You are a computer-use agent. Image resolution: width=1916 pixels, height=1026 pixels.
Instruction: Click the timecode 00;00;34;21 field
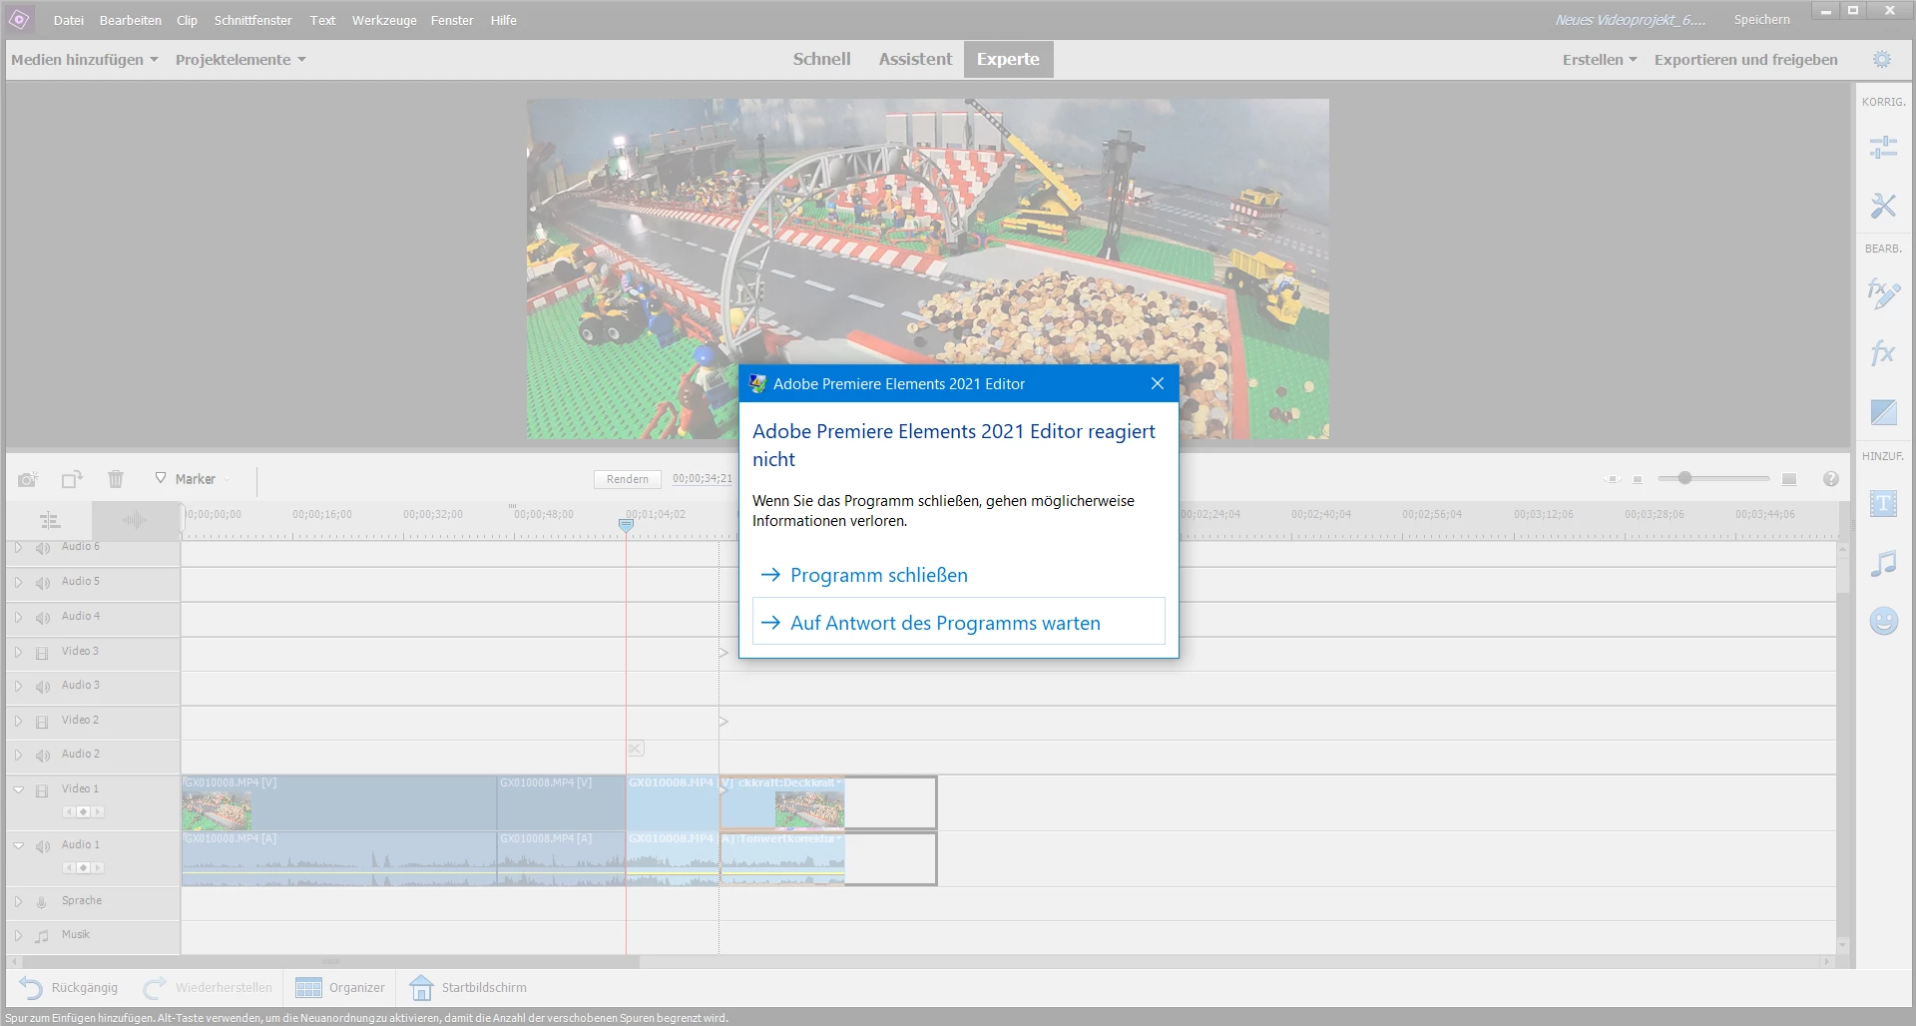click(703, 479)
